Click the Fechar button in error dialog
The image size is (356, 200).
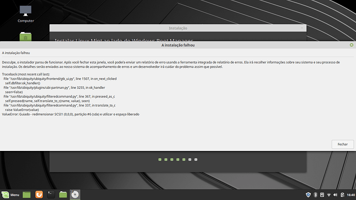343,144
